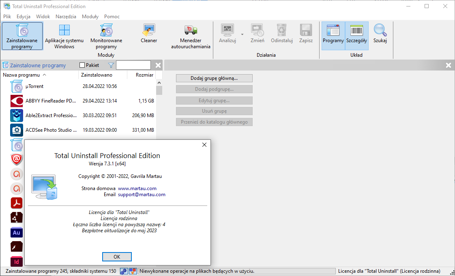Confirm the About dialog with OK

point(117,257)
